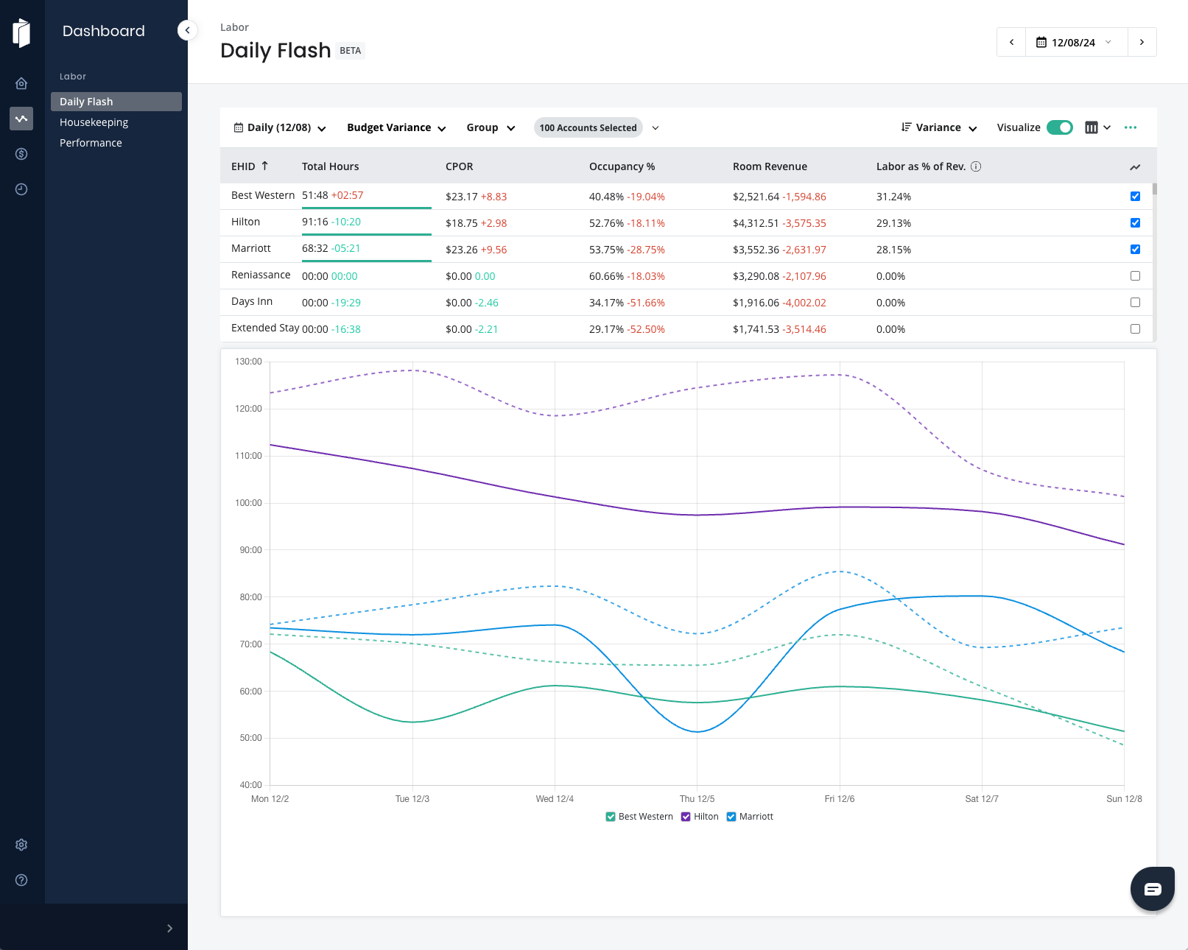The height and width of the screenshot is (950, 1188).
Task: Open the chat support widget
Action: 1152,889
